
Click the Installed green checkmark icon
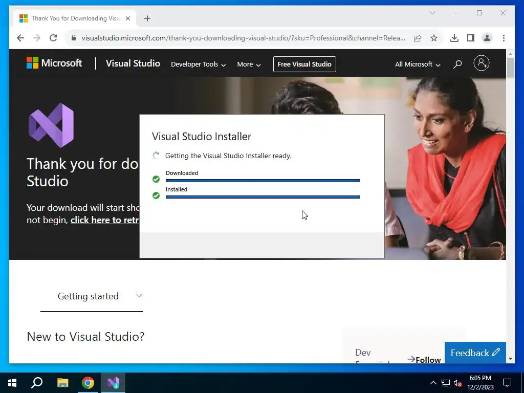(156, 195)
